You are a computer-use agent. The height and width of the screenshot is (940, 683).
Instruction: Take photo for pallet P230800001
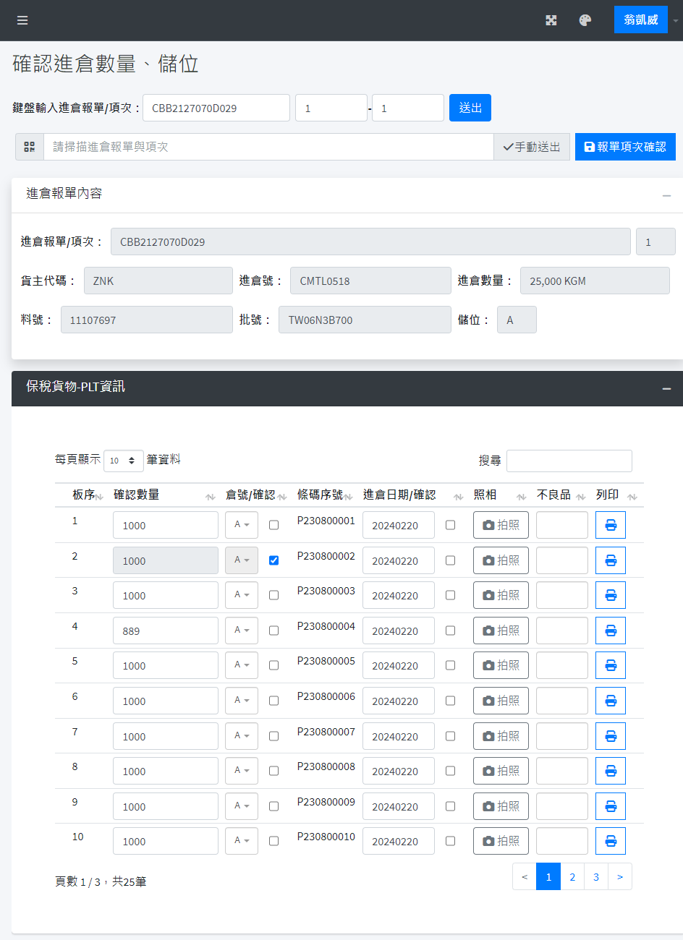tap(501, 525)
